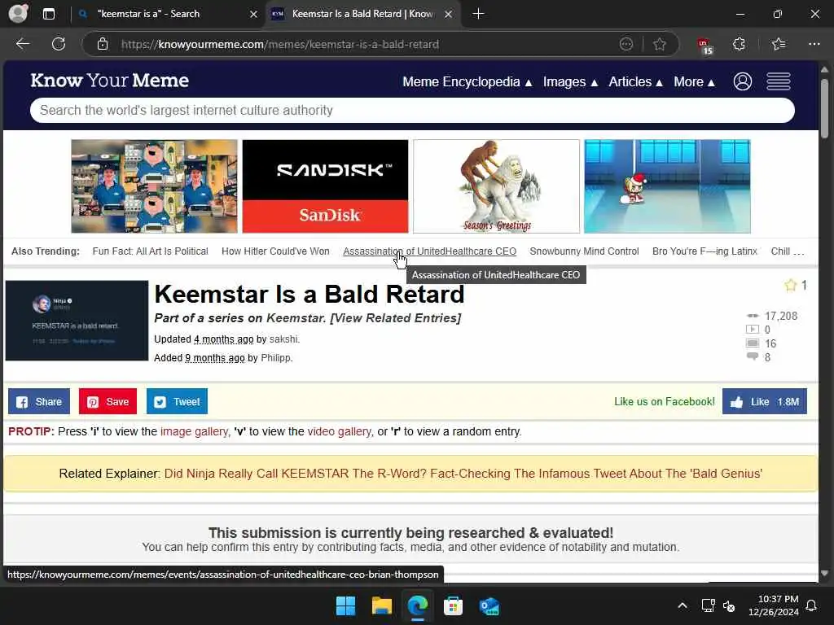
Task: Click Microsoft Edge taskbar icon
Action: 418,605
